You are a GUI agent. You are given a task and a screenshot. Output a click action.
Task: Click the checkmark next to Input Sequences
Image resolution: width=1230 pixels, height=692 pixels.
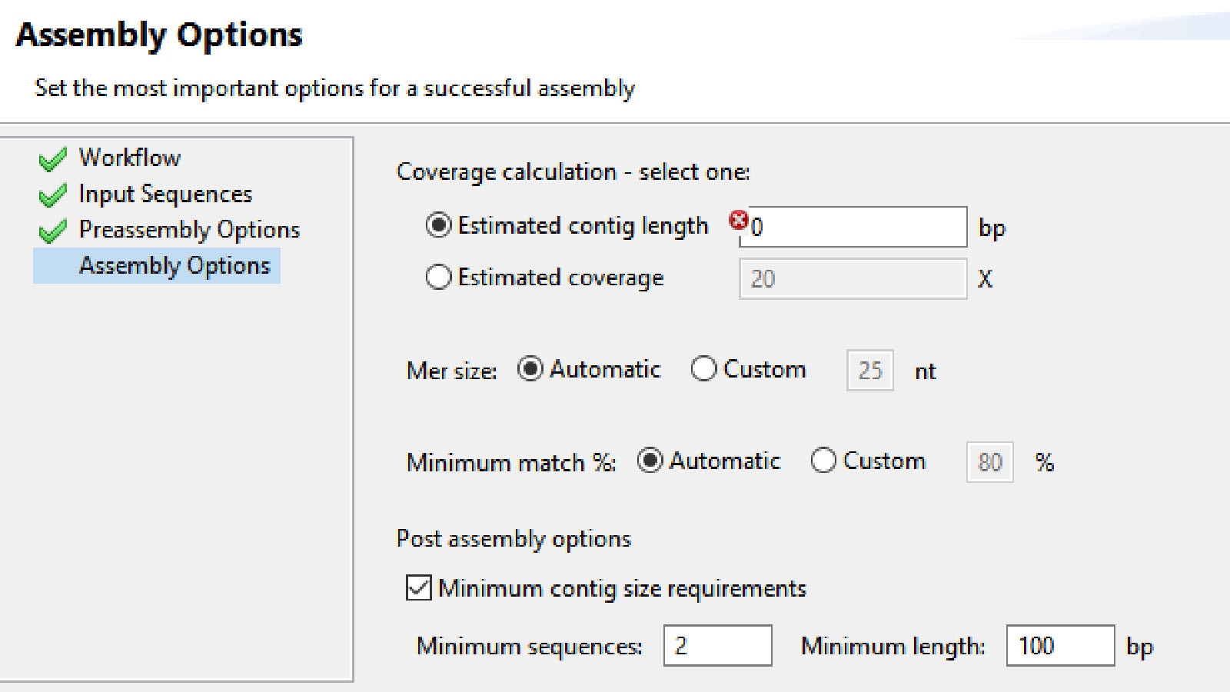point(51,193)
